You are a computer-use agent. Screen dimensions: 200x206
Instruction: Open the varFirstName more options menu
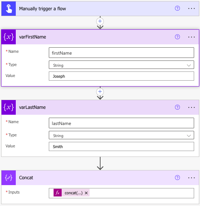[191, 37]
